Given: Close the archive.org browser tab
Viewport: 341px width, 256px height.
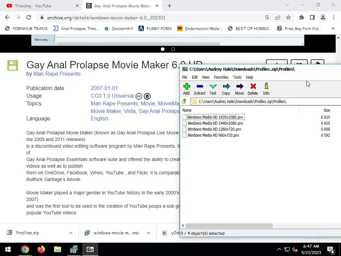Looking at the screenshot, I should (157, 6).
